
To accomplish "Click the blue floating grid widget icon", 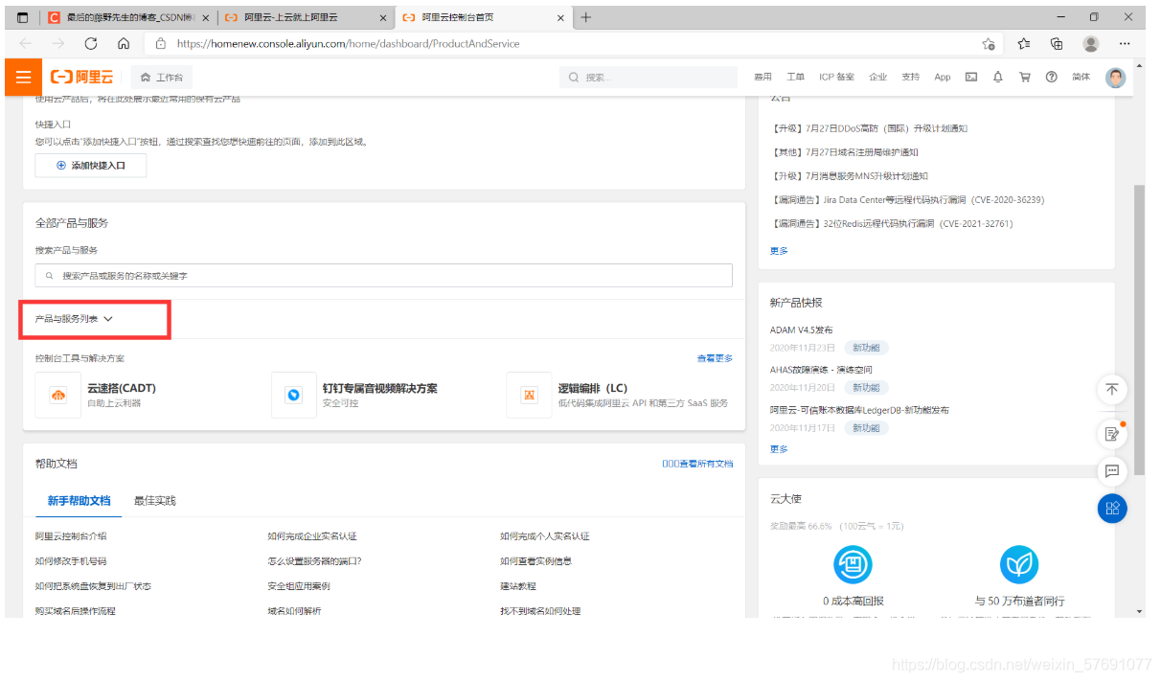I will pyautogui.click(x=1112, y=509).
